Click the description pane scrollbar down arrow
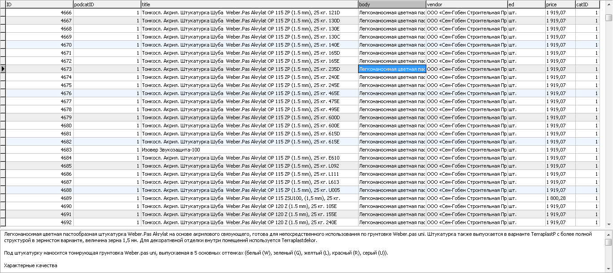 609,269
